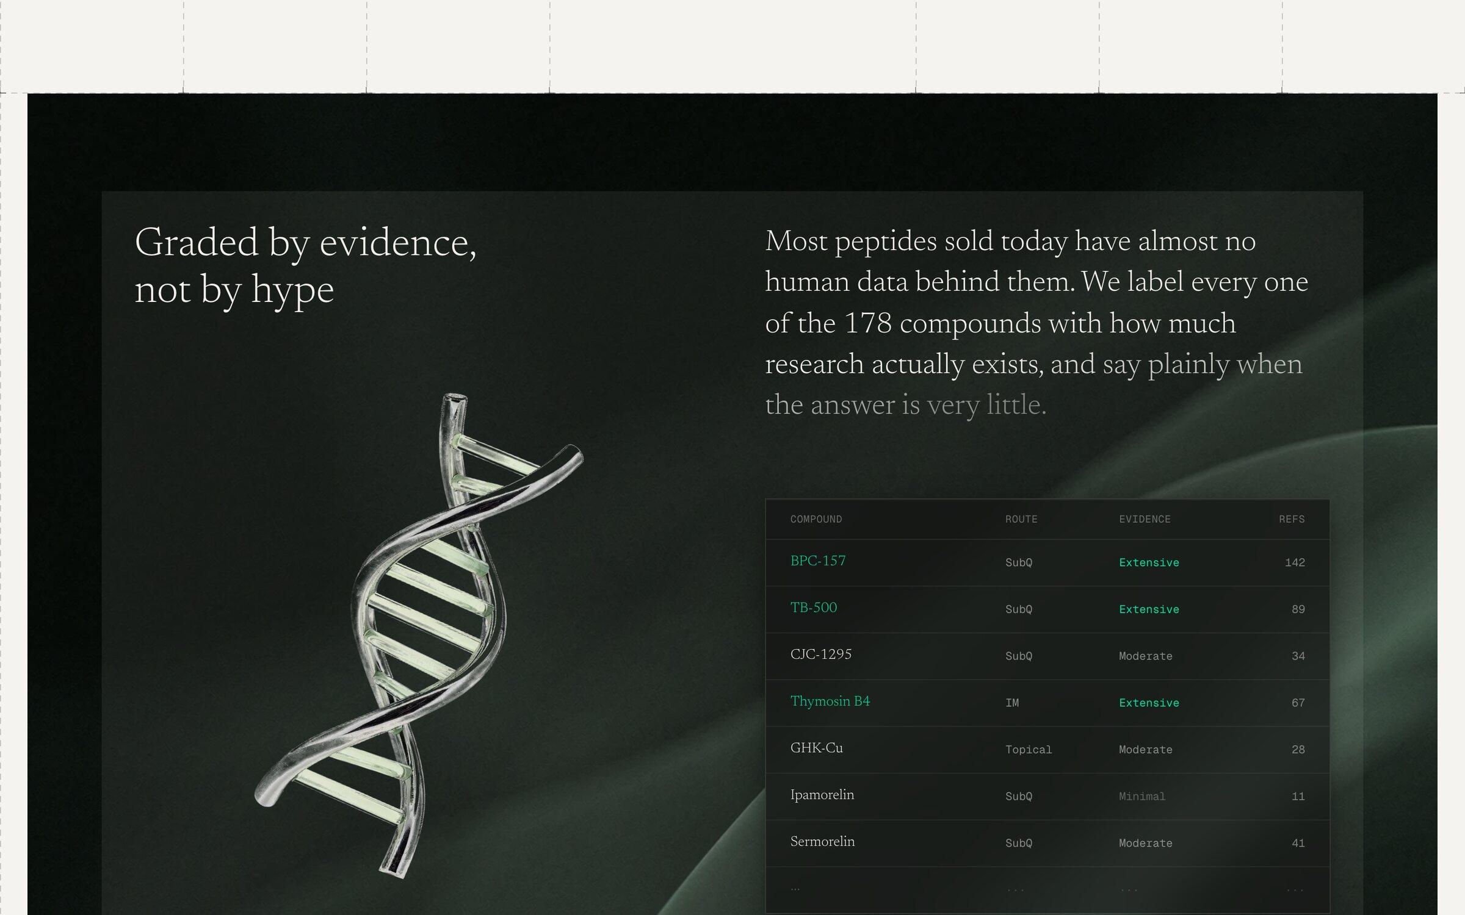Open the TB-500 compound link
This screenshot has height=915, width=1465.
(x=813, y=608)
